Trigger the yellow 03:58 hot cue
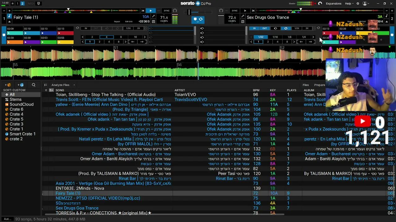The image size is (396, 222). (x=65, y=42)
